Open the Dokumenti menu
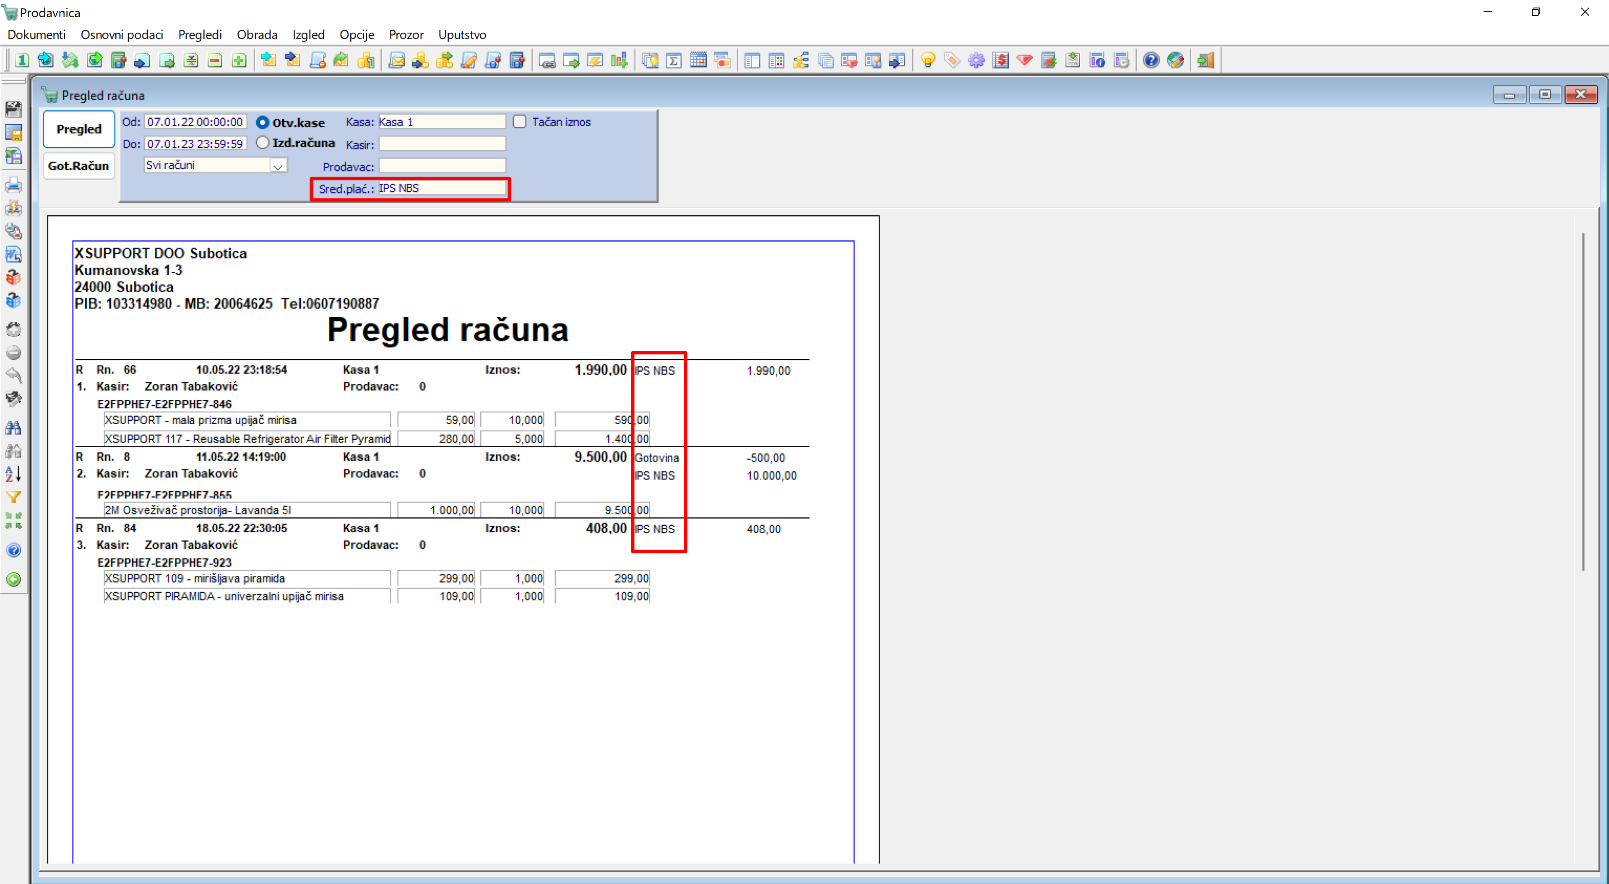This screenshot has height=884, width=1609. coord(36,34)
